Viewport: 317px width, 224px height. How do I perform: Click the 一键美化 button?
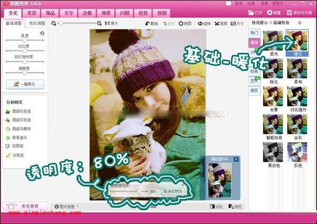(x=25, y=85)
